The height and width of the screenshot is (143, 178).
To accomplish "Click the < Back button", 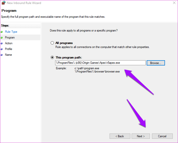I will pos(120,136).
